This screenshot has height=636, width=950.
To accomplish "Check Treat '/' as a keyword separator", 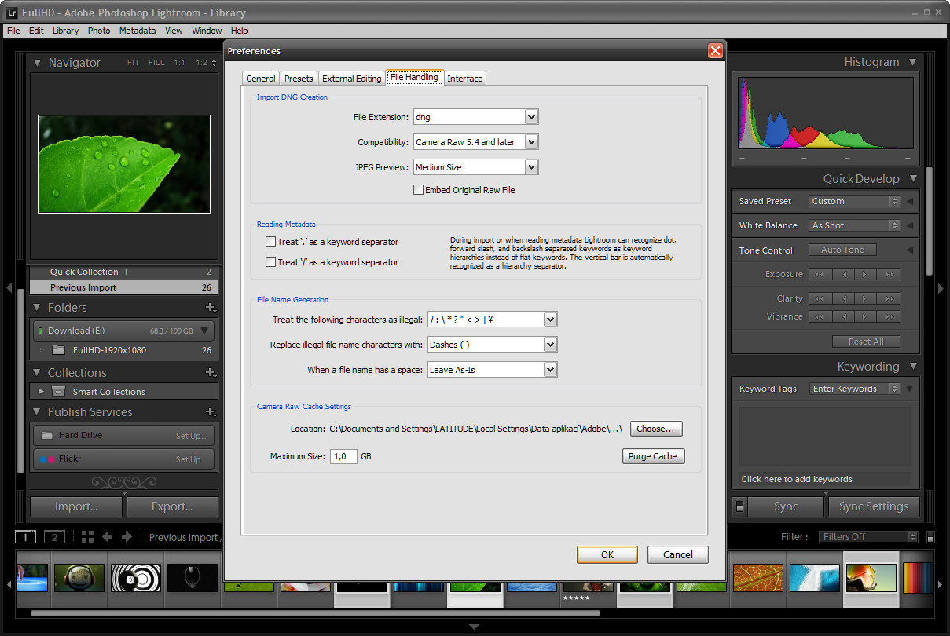I will (x=271, y=262).
